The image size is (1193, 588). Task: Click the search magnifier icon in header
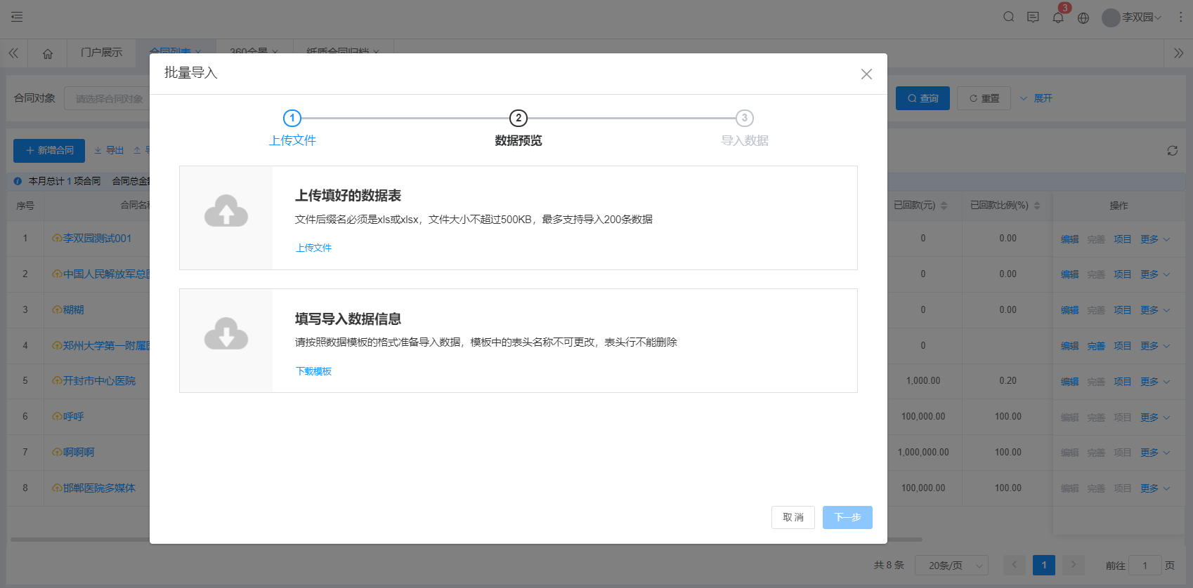[x=1008, y=17]
